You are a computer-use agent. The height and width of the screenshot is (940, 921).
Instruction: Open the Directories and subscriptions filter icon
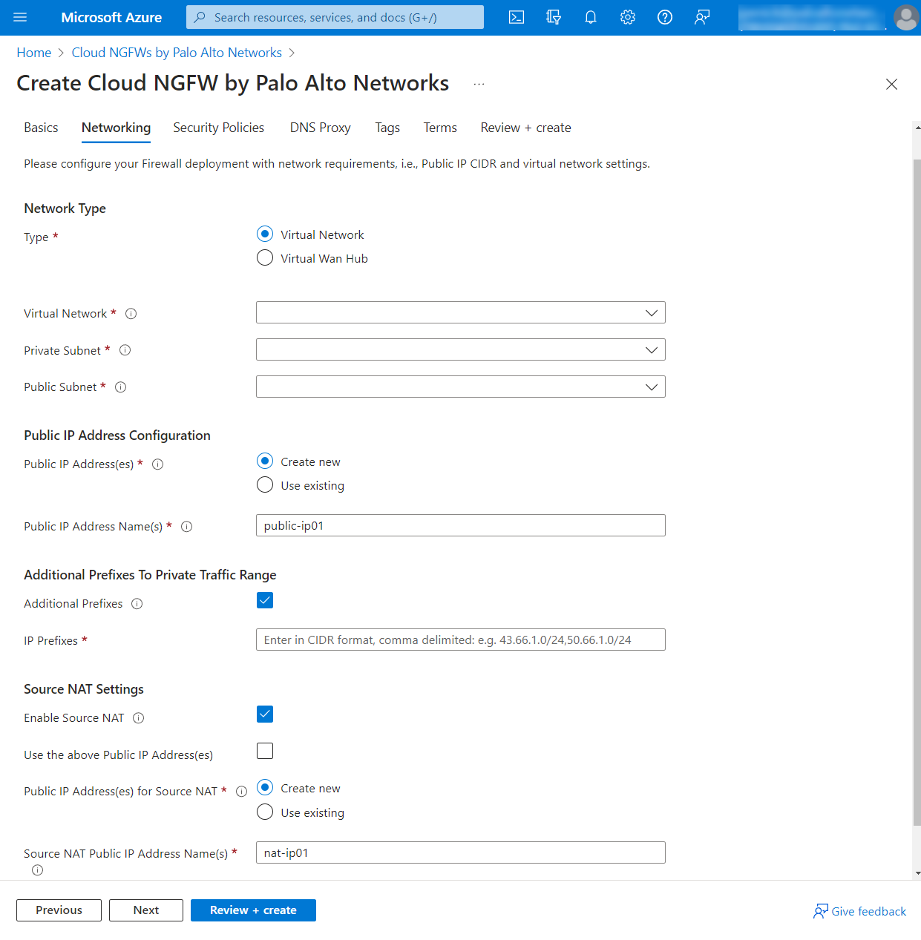pyautogui.click(x=554, y=17)
